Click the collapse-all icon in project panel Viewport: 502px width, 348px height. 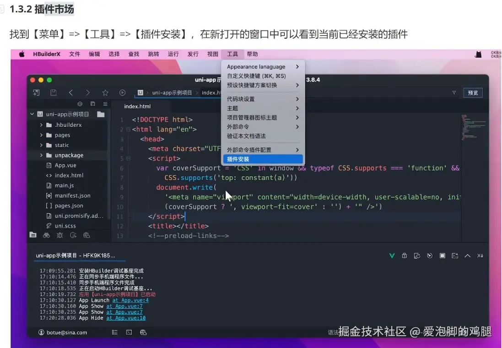click(x=92, y=104)
